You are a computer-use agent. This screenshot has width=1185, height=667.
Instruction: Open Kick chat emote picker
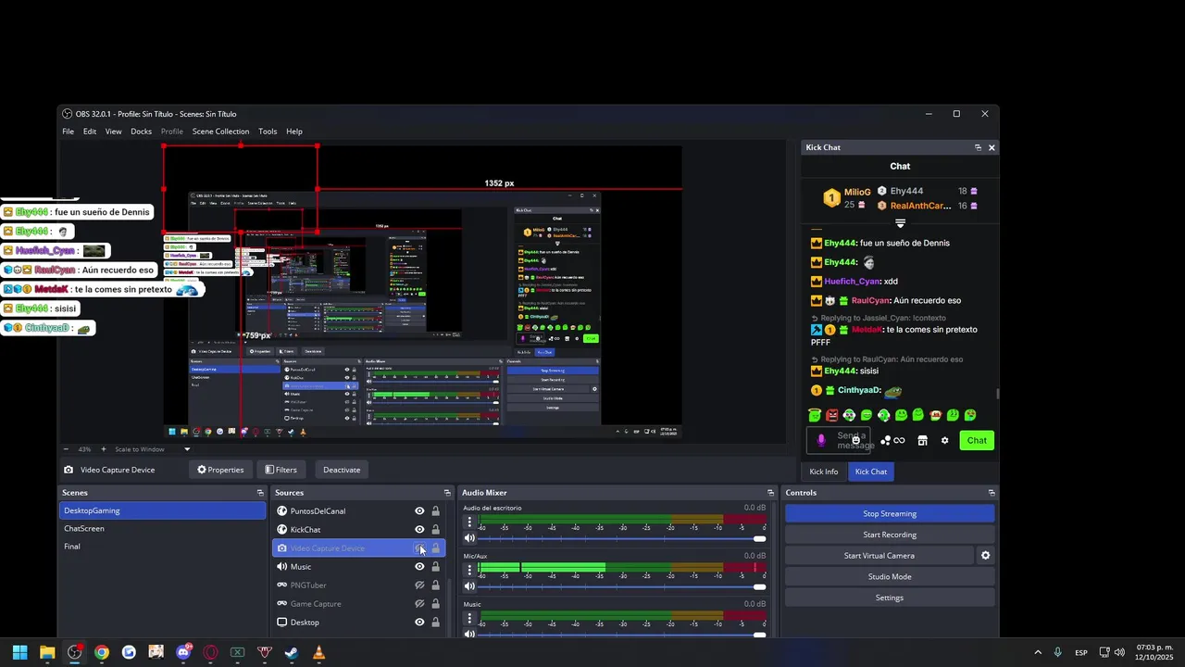855,441
